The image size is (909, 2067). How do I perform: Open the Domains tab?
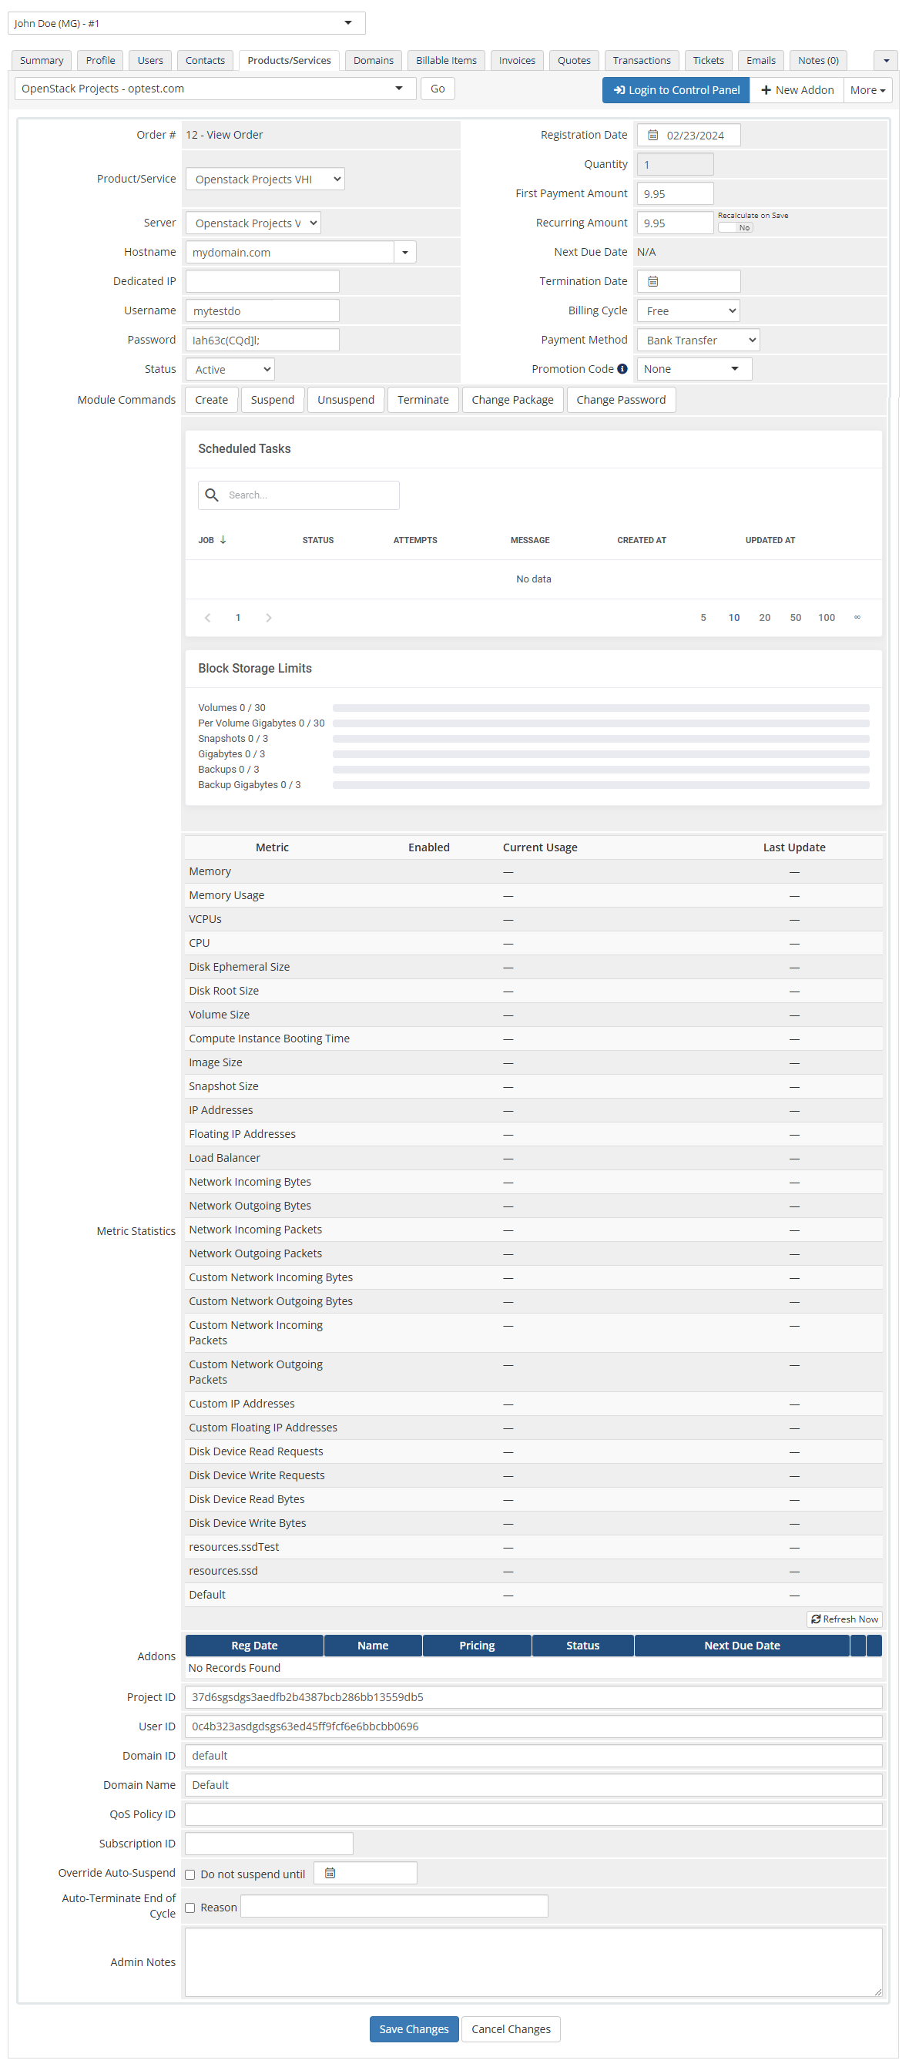click(x=373, y=60)
